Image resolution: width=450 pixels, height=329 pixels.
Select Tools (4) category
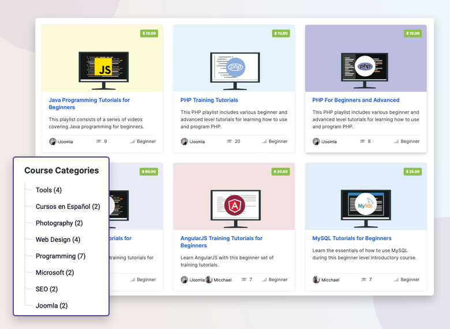coord(48,190)
